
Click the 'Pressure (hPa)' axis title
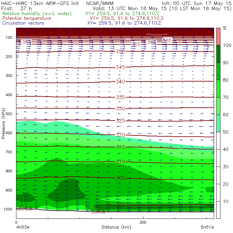(x=3, y=123)
